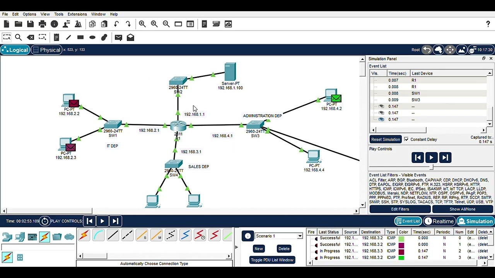
Task: Pick the Copper Straight-Through black cable
Action: (x=113, y=235)
